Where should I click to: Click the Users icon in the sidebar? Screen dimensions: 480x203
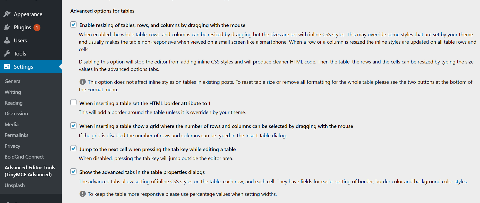coord(7,40)
